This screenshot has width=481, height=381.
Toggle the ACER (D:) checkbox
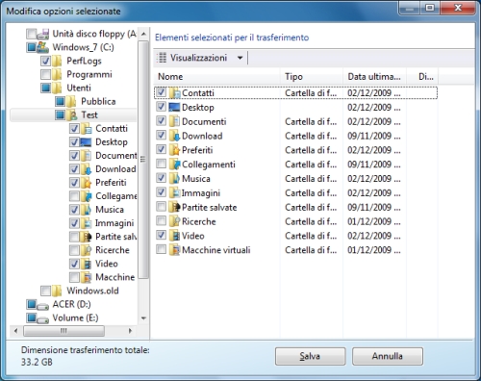coord(32,304)
